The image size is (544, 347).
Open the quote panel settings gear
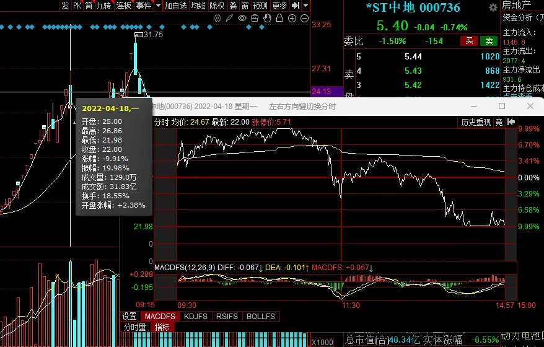pyautogui.click(x=493, y=7)
